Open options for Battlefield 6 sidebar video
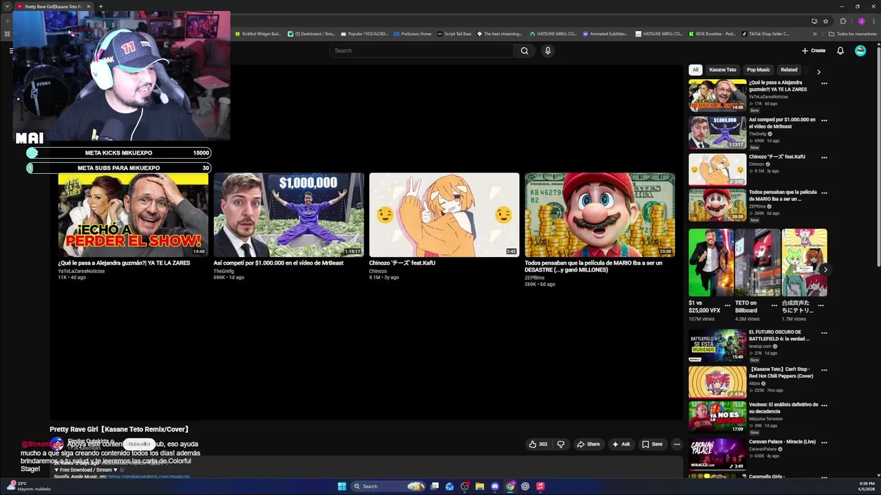 (824, 333)
